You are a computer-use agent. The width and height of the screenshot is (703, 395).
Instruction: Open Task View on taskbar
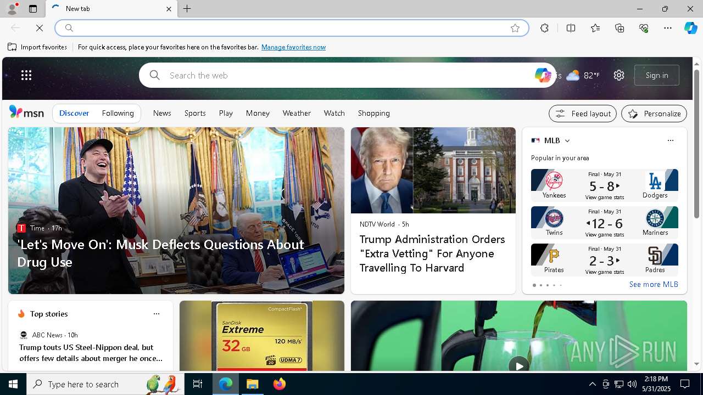coord(198,384)
